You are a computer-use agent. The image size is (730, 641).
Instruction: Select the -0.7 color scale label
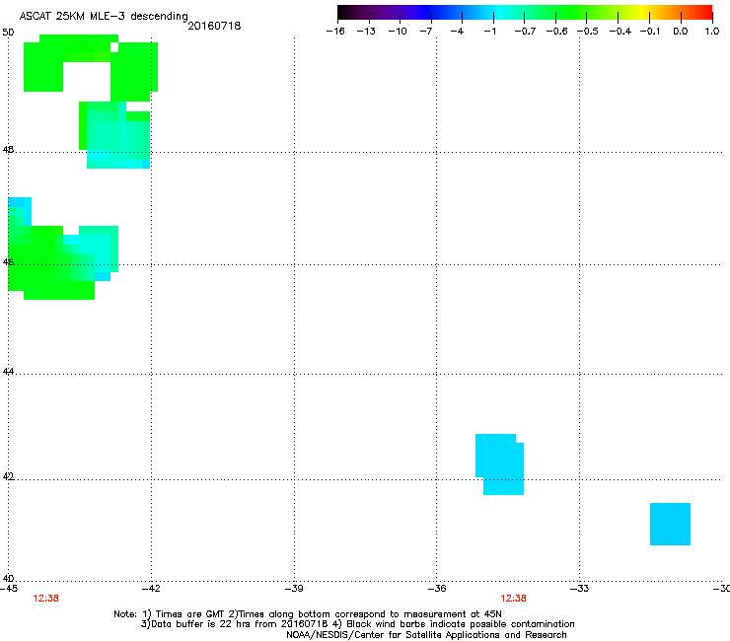point(525,32)
